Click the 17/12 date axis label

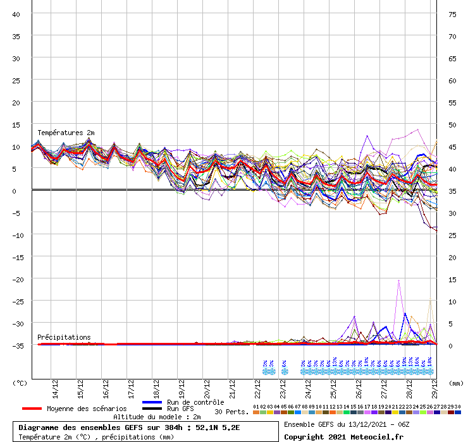(131, 389)
